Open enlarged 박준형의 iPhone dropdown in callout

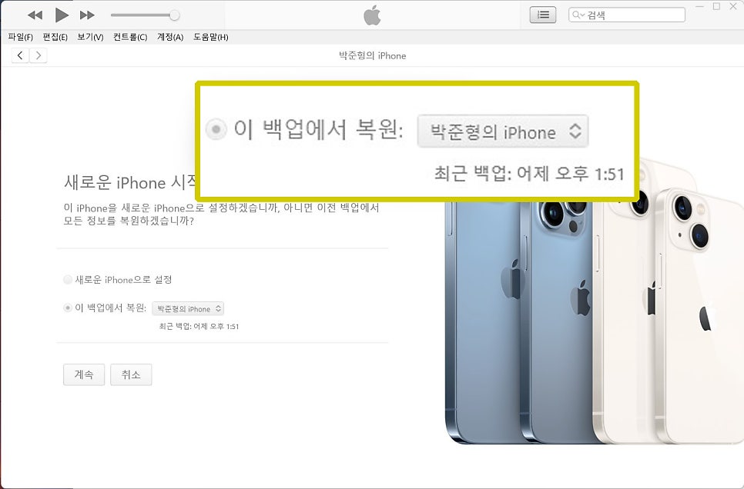[503, 131]
